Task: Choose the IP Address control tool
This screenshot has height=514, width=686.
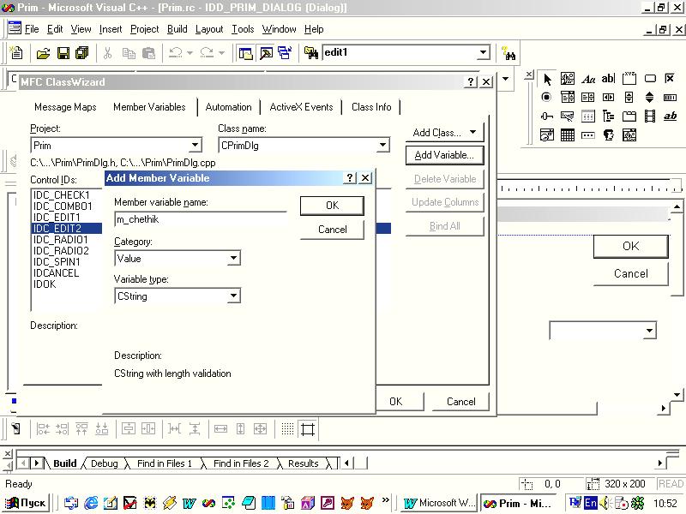Action: pos(587,135)
